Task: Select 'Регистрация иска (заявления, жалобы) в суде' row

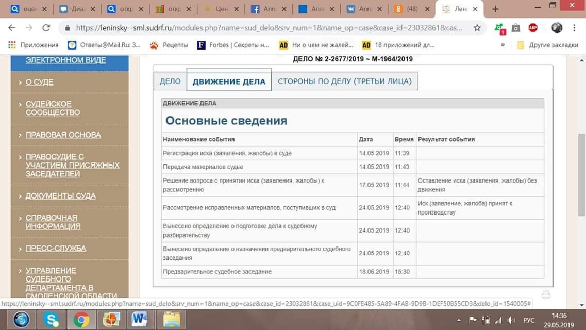Action: click(353, 153)
